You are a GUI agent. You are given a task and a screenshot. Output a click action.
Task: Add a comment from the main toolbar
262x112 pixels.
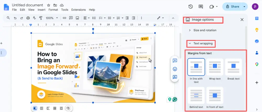point(71,18)
